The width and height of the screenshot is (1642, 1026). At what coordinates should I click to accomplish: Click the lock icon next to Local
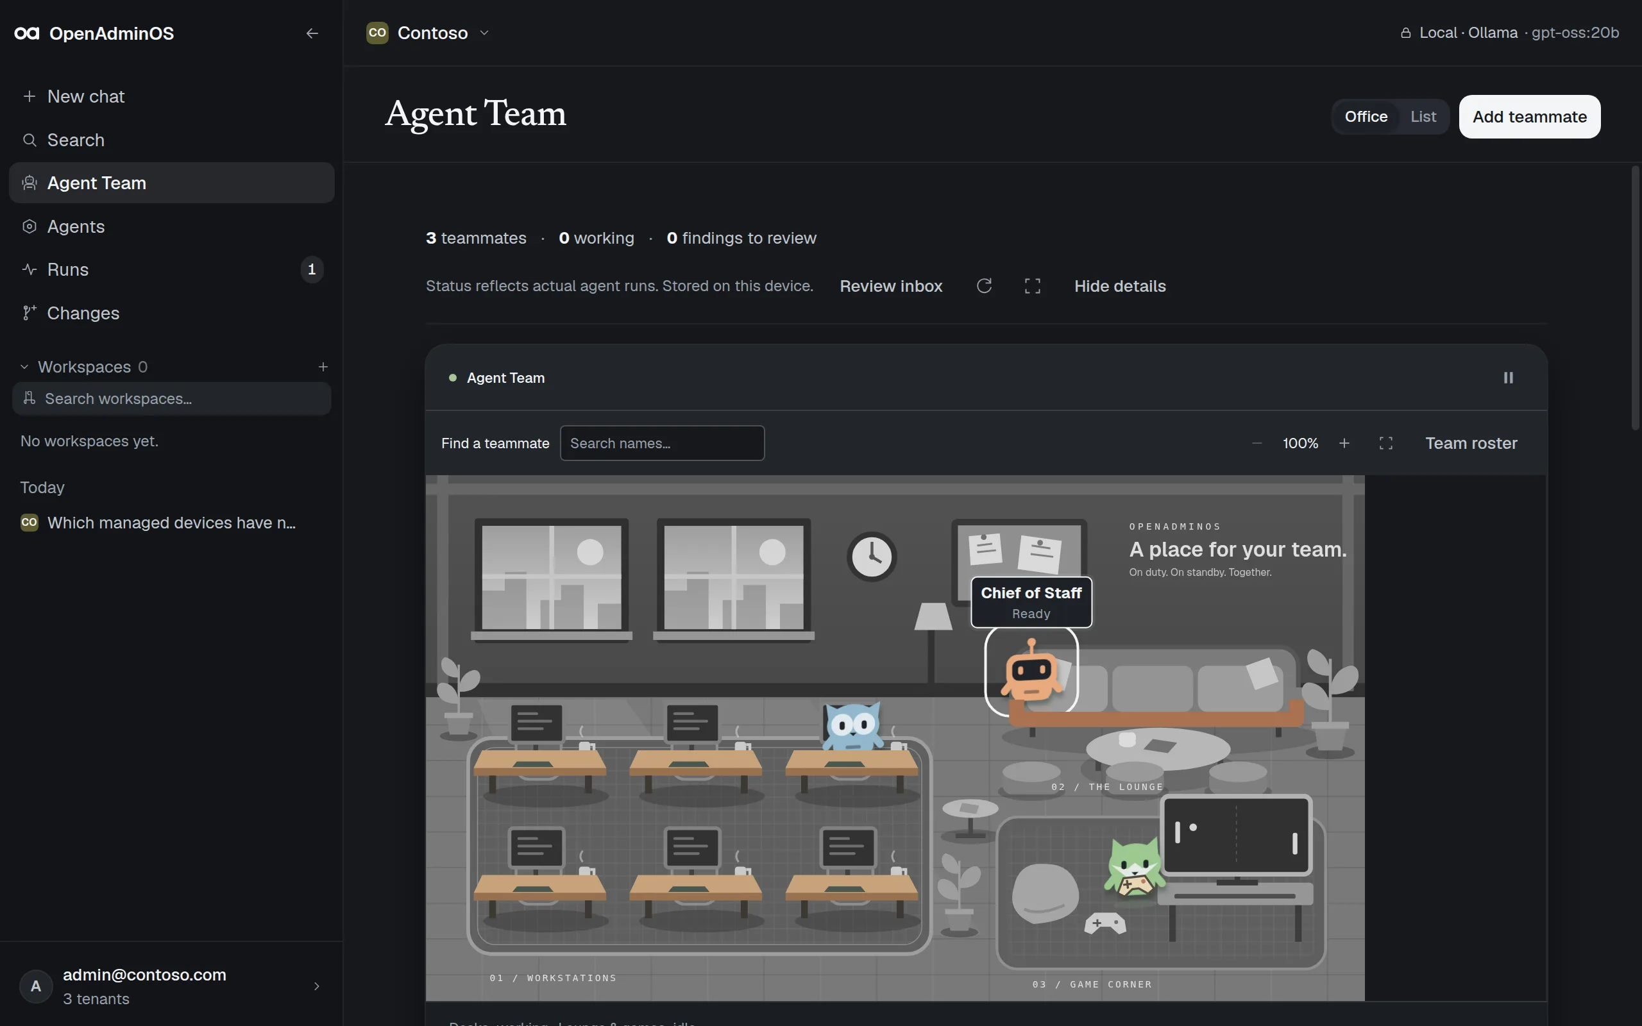pos(1406,33)
